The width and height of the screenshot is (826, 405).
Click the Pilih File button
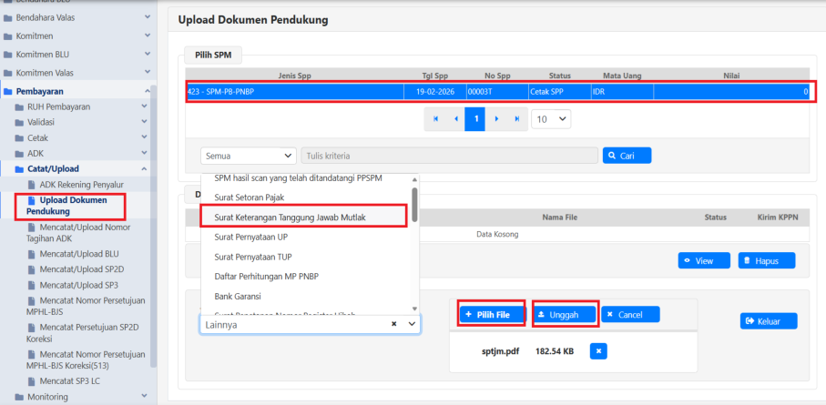491,314
